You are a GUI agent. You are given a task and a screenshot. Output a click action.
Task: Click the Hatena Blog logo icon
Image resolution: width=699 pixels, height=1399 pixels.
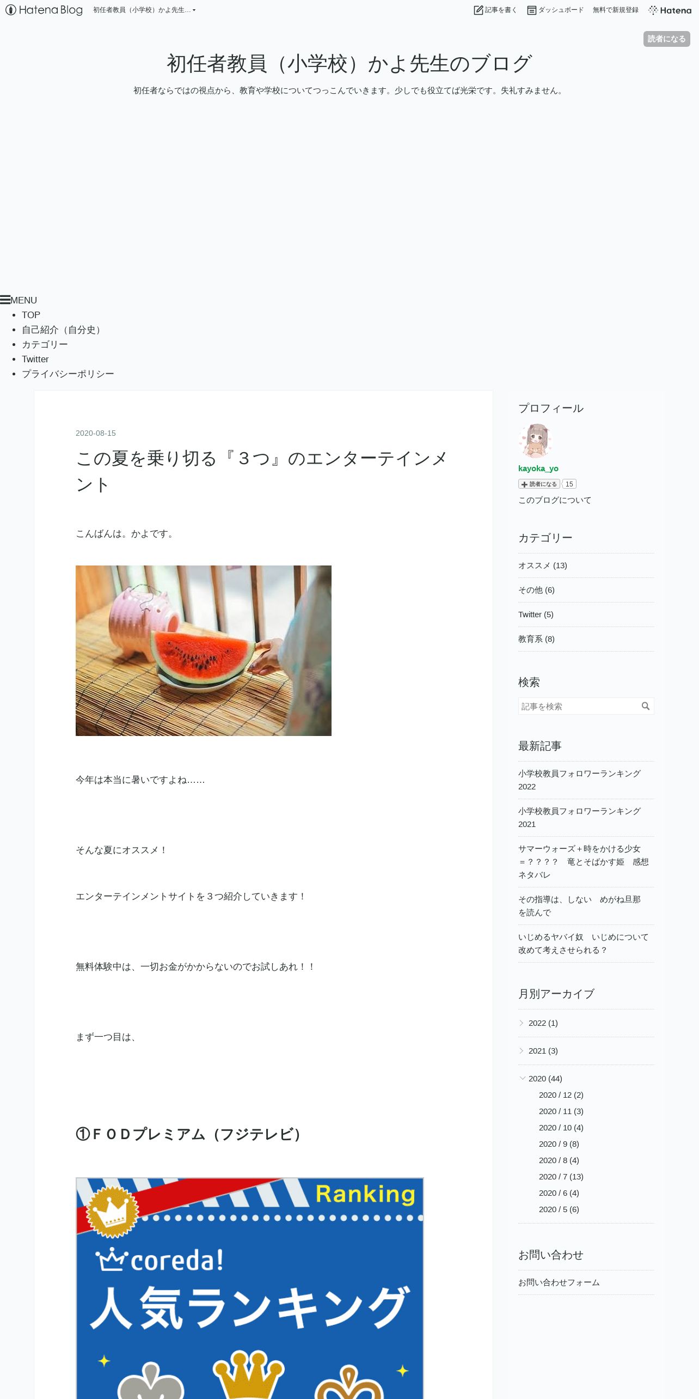click(x=10, y=10)
